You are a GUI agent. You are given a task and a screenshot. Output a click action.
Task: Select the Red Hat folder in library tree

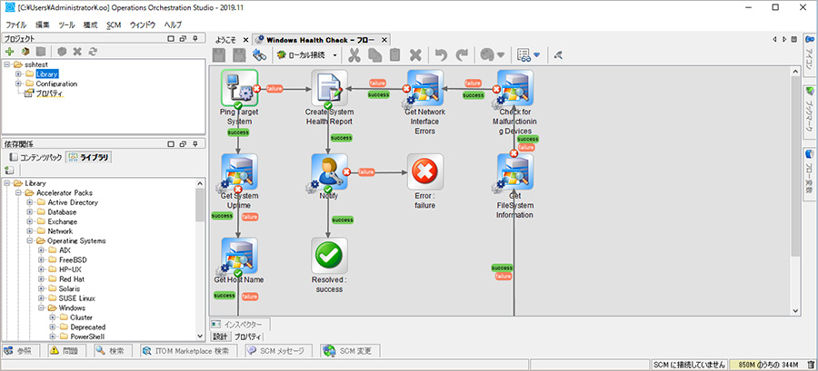click(71, 278)
